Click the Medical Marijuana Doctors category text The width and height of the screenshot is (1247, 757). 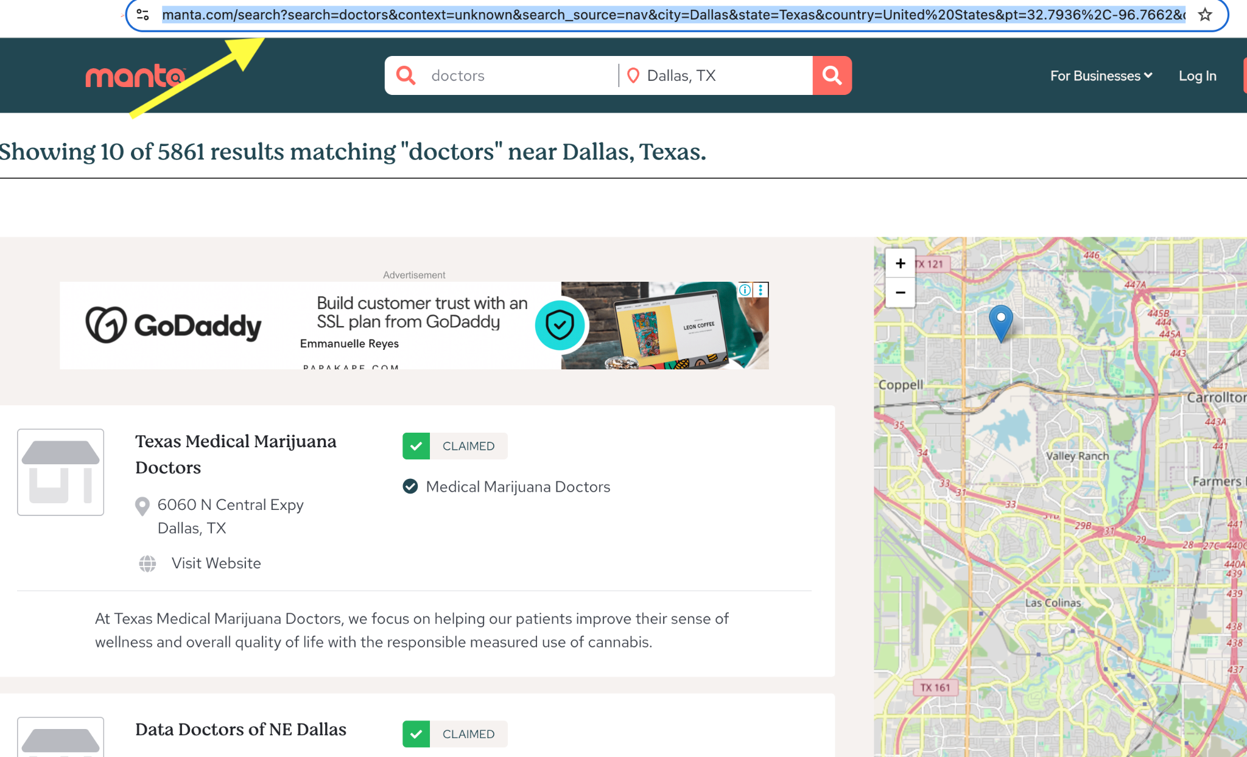click(x=518, y=487)
